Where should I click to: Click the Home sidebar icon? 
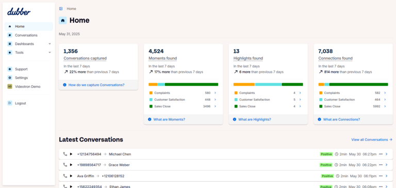10,26
